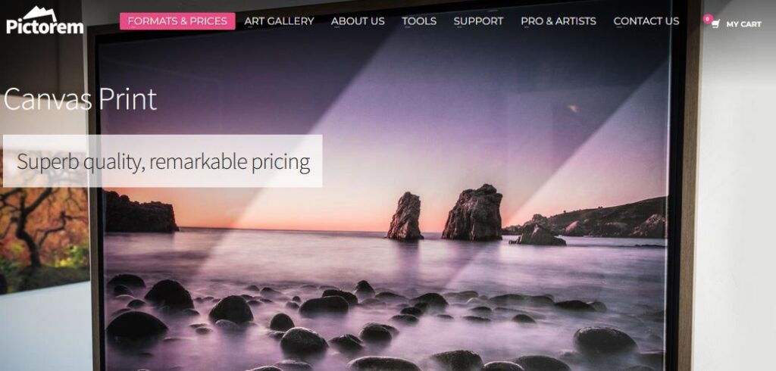Open the My Cart link
The height and width of the screenshot is (371, 776).
744,23
